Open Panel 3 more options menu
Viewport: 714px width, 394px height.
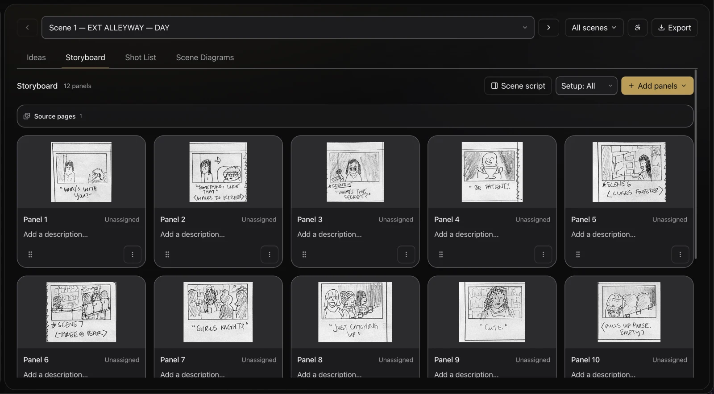point(406,254)
